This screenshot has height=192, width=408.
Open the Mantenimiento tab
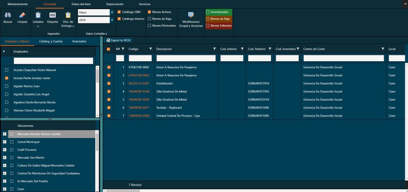coord(18,4)
